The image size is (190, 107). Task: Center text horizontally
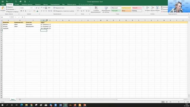44,11
